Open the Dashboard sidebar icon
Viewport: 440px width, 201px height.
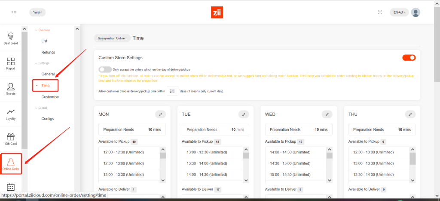click(x=11, y=39)
